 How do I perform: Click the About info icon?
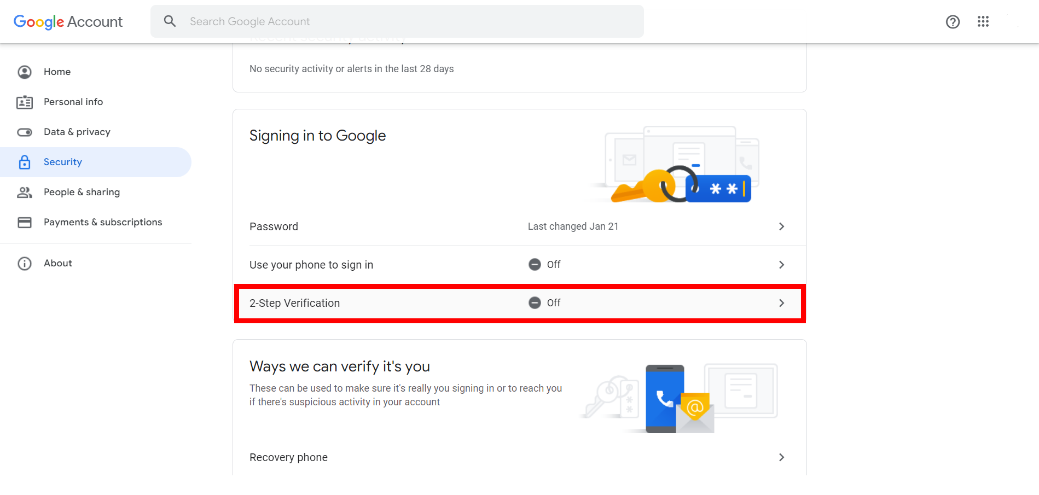click(25, 264)
